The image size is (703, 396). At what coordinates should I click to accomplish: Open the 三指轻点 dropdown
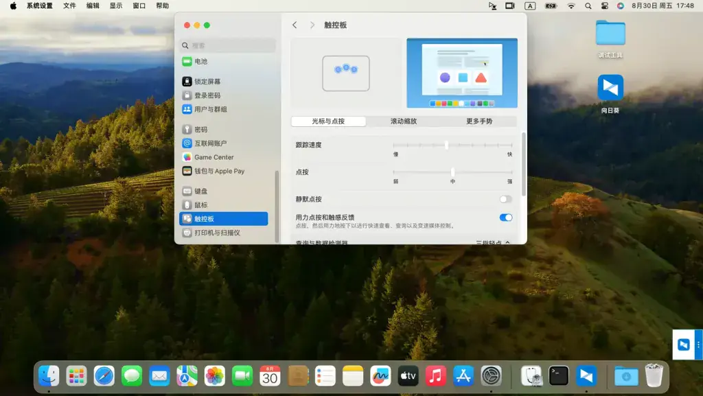click(493, 242)
